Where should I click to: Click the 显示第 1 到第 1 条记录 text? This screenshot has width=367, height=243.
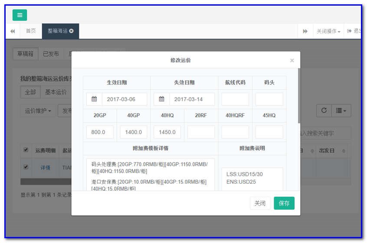click(x=46, y=195)
